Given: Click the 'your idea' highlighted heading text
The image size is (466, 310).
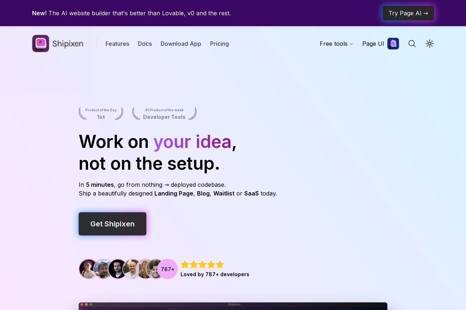Looking at the screenshot, I should point(192,142).
